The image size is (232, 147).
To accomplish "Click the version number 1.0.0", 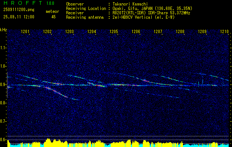I will tap(50, 3).
